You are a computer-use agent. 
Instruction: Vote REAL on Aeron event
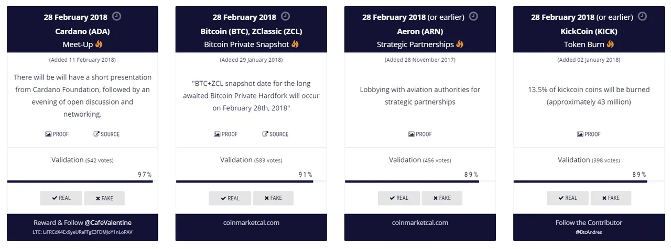(x=399, y=198)
